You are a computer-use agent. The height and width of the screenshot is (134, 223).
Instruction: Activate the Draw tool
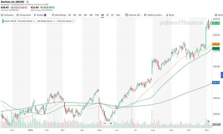point(170,15)
